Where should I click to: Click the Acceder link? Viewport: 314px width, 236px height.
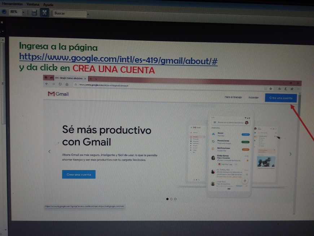pyautogui.click(x=253, y=98)
